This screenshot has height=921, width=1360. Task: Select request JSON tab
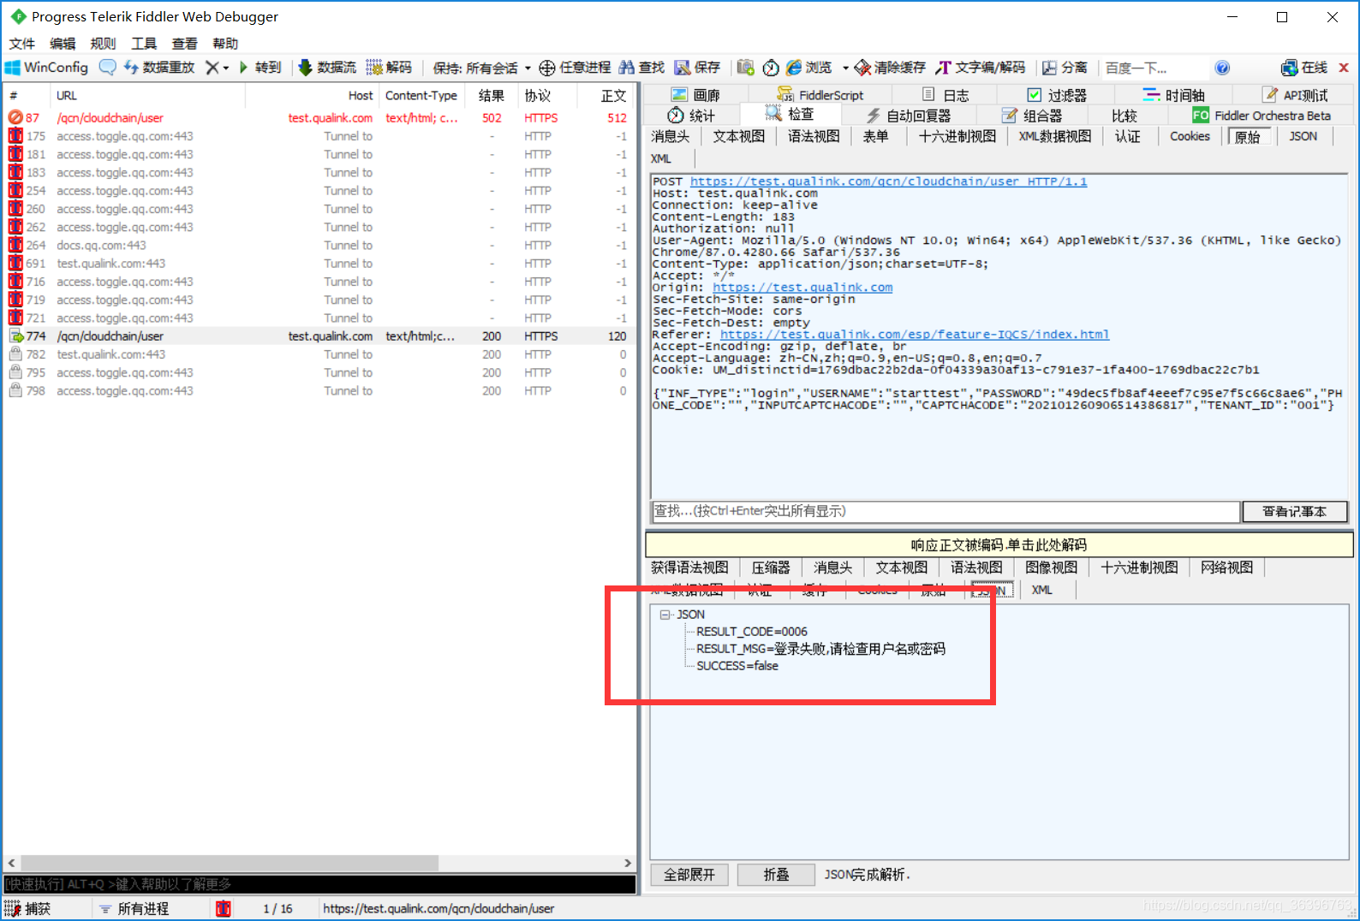click(x=1303, y=137)
